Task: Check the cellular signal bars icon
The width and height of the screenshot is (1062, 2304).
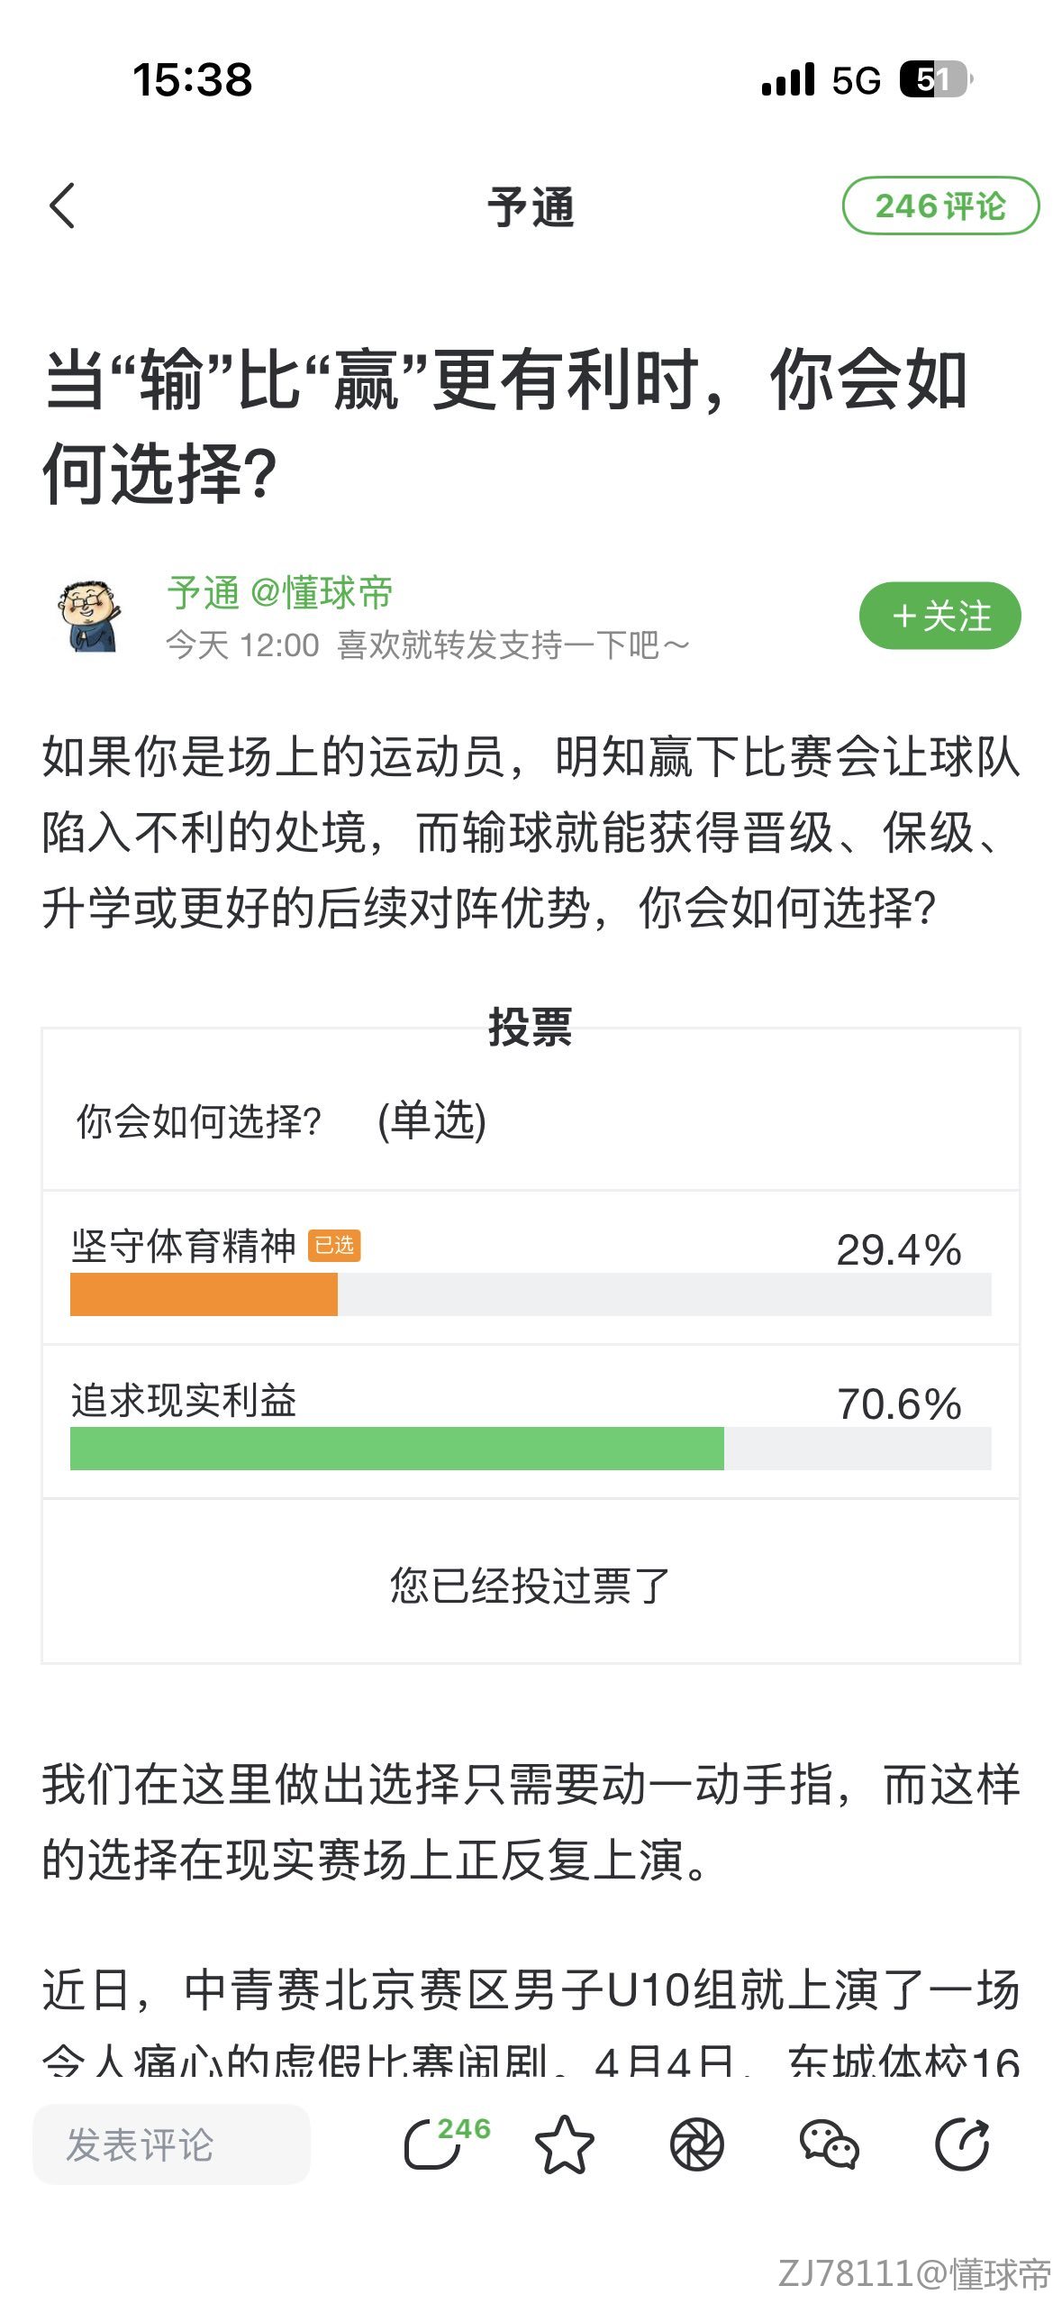Action: tap(787, 79)
